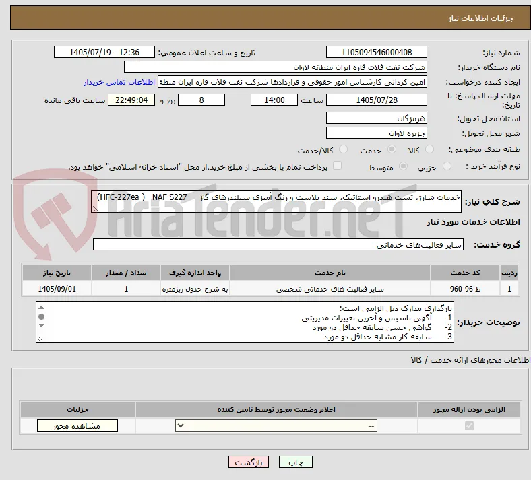Screen dimensions: 531x480
Task: Toggle the اسناد خزانه اسلامی payment checkbox
Action: pos(338,166)
